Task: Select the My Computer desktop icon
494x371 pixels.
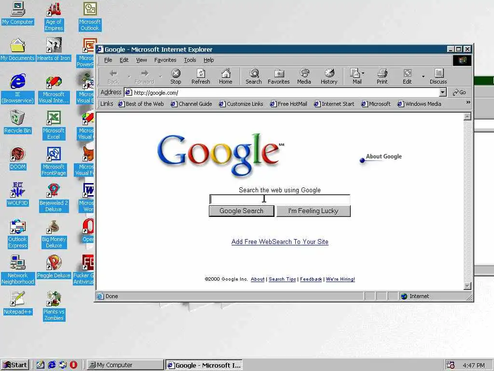Action: coord(18,13)
